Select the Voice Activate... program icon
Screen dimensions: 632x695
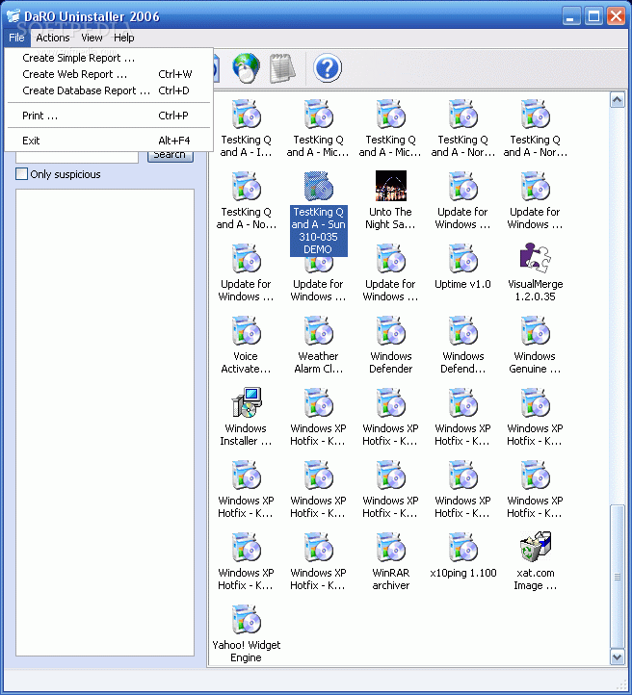point(246,331)
